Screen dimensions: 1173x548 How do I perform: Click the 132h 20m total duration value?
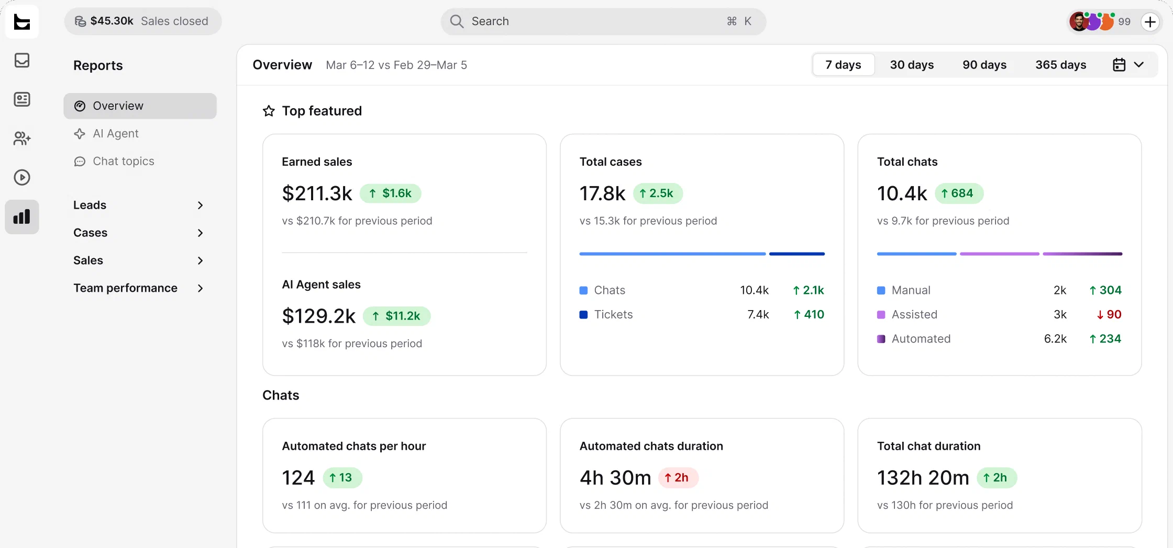(923, 477)
